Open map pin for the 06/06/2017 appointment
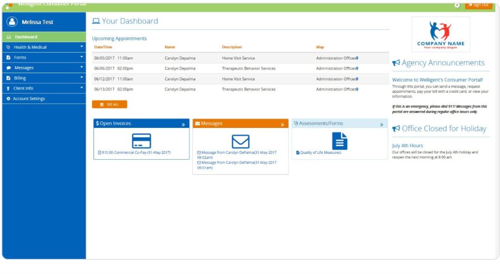Image resolution: width=500 pixels, height=274 pixels. [x=357, y=68]
